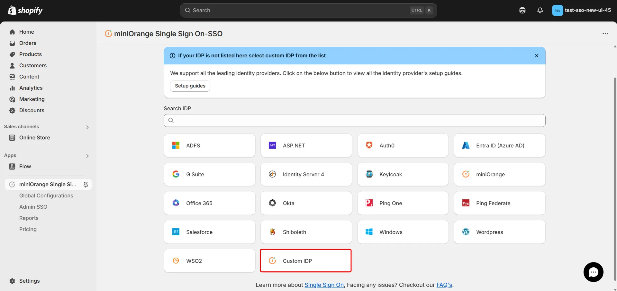The width and height of the screenshot is (617, 291).
Task: Open the live chat bubble
Action: click(x=593, y=272)
